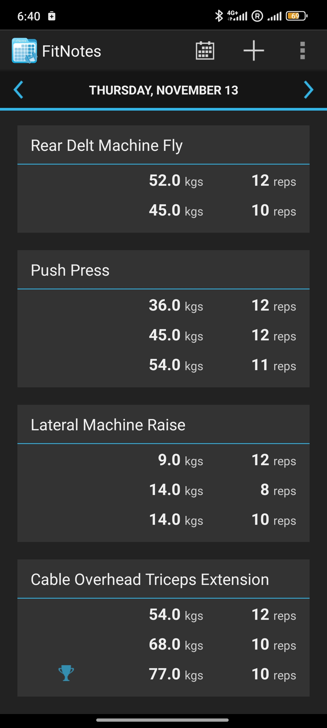Tap the FitNotes app logo

coord(24,51)
